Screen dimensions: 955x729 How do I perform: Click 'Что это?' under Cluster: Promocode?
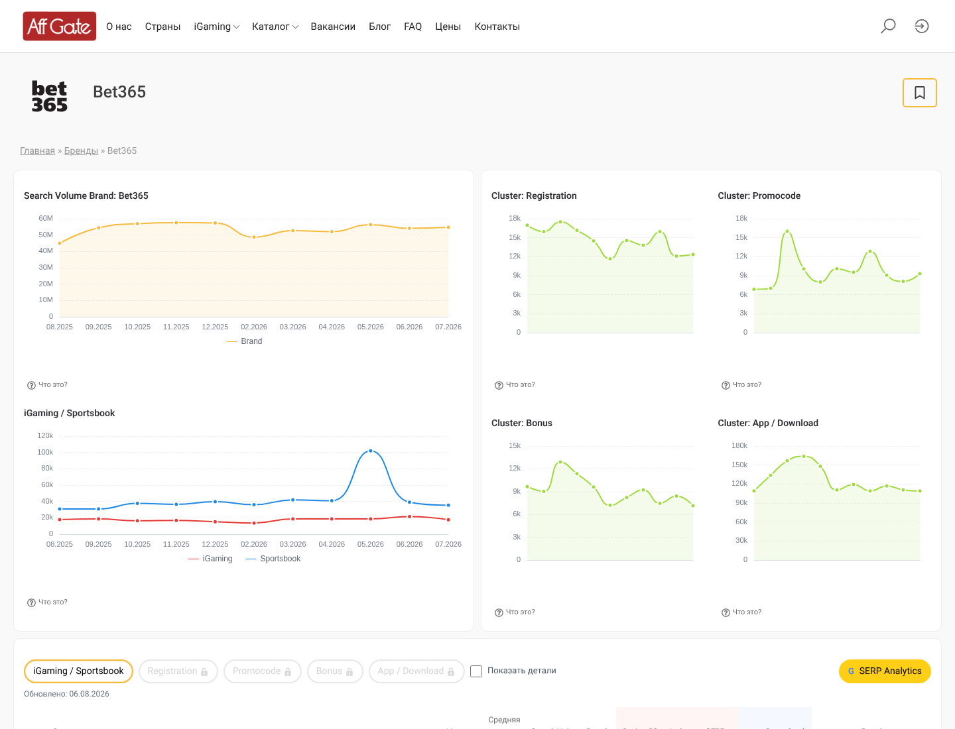(747, 385)
